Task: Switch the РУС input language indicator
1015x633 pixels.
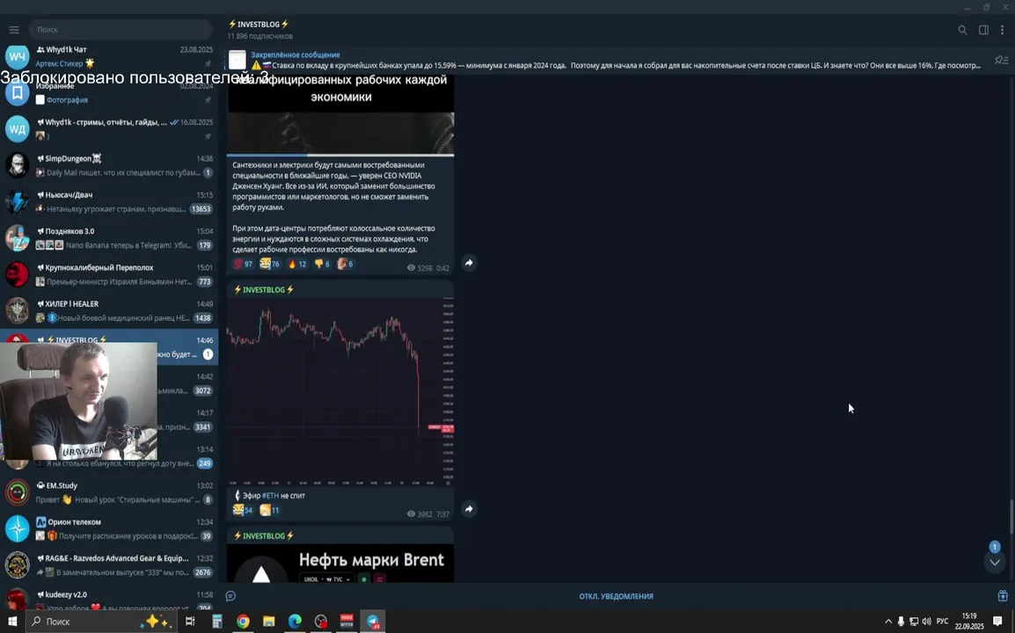Action: [942, 622]
